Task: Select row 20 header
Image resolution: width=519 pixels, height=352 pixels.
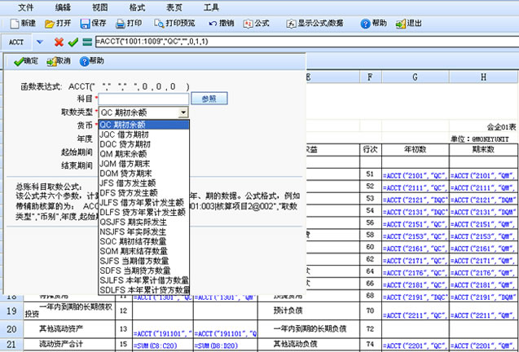Action: pyautogui.click(x=11, y=329)
